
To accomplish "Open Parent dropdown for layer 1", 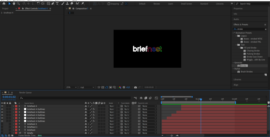I will point(149,106).
